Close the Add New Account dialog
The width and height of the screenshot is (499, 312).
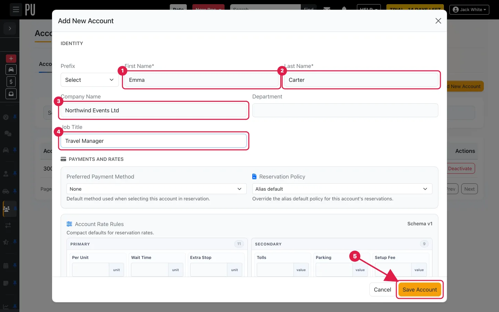pos(438,21)
